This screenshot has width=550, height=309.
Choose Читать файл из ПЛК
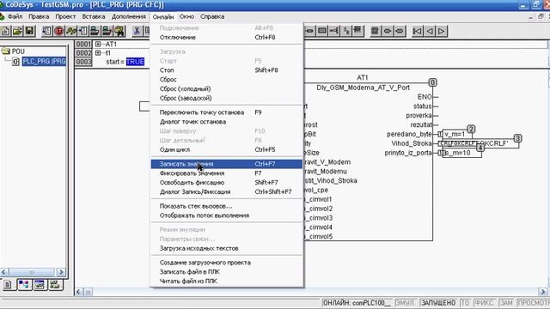click(227, 281)
